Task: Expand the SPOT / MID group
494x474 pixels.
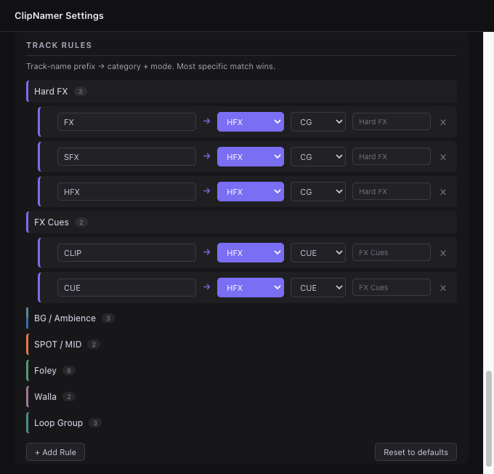Action: point(241,345)
